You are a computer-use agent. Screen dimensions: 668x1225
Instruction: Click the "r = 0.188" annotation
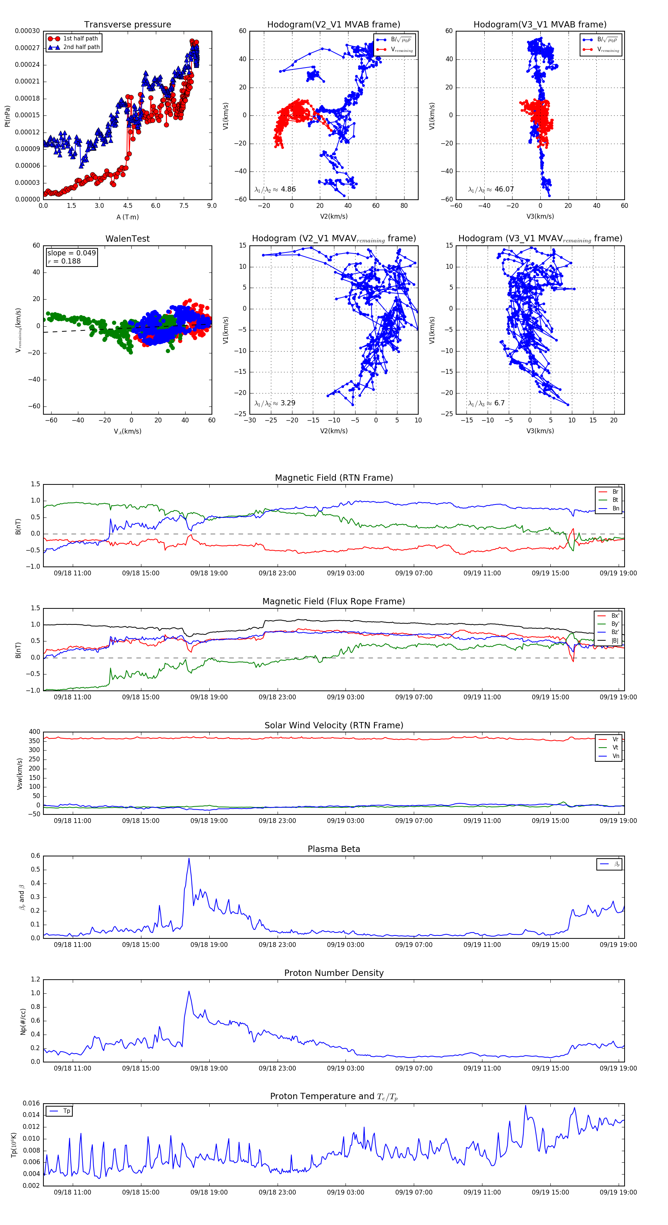(64, 261)
